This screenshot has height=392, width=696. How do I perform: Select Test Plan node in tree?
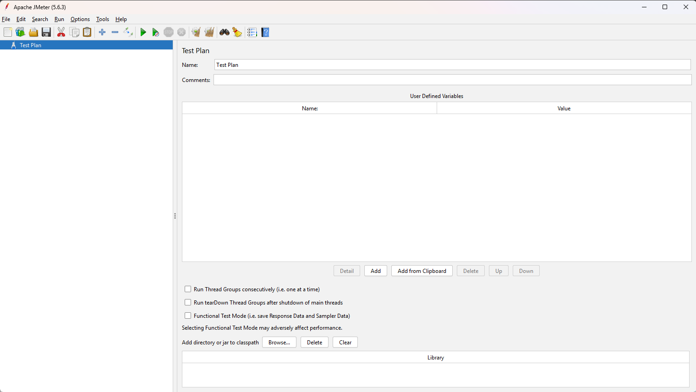click(x=86, y=45)
